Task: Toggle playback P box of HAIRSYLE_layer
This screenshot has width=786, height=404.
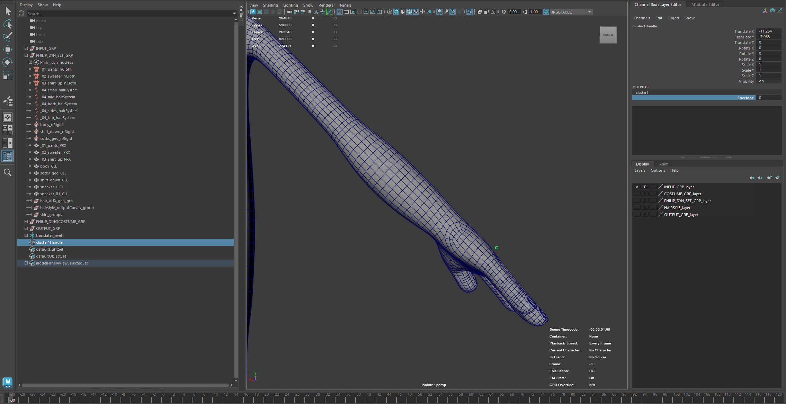Action: (x=645, y=208)
